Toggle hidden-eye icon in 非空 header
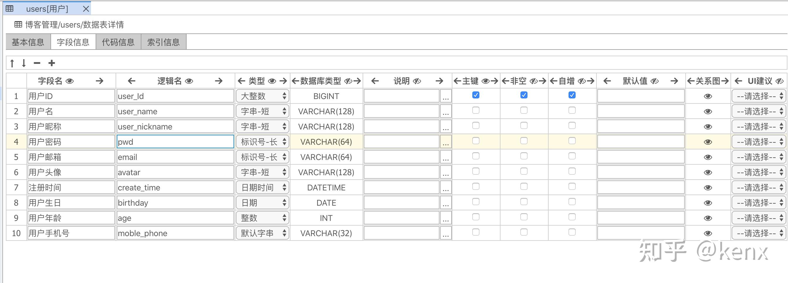The image size is (788, 283). click(533, 81)
